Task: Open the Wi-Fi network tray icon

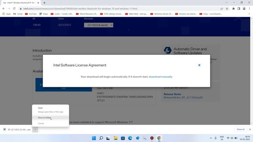Action: 228,138
